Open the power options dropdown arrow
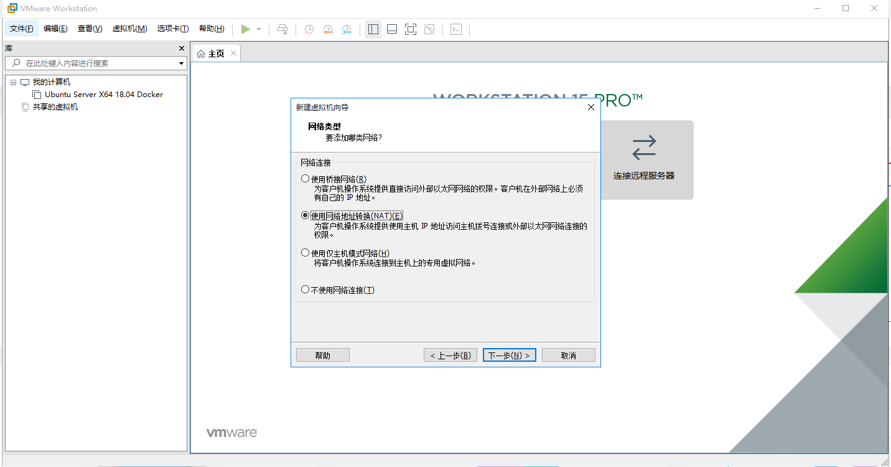This screenshot has width=891, height=467. tap(259, 29)
